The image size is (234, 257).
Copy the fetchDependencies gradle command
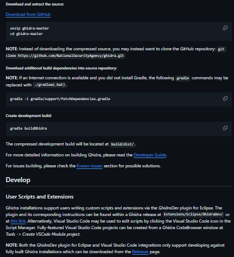point(225,98)
